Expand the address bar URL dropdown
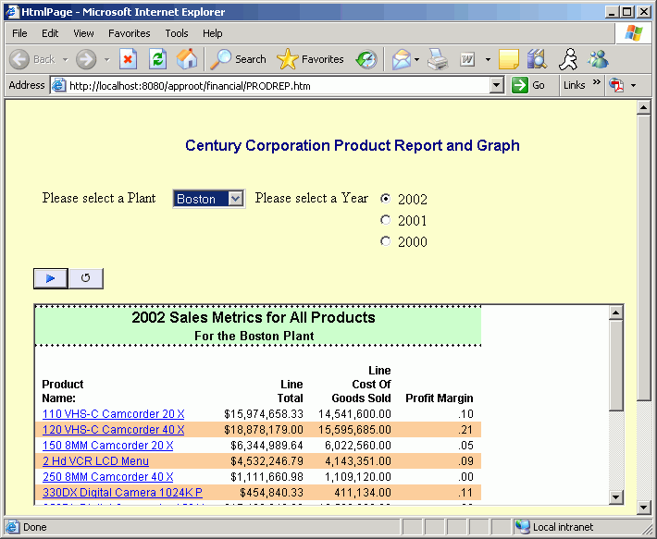Image resolution: width=657 pixels, height=539 pixels. coord(496,85)
